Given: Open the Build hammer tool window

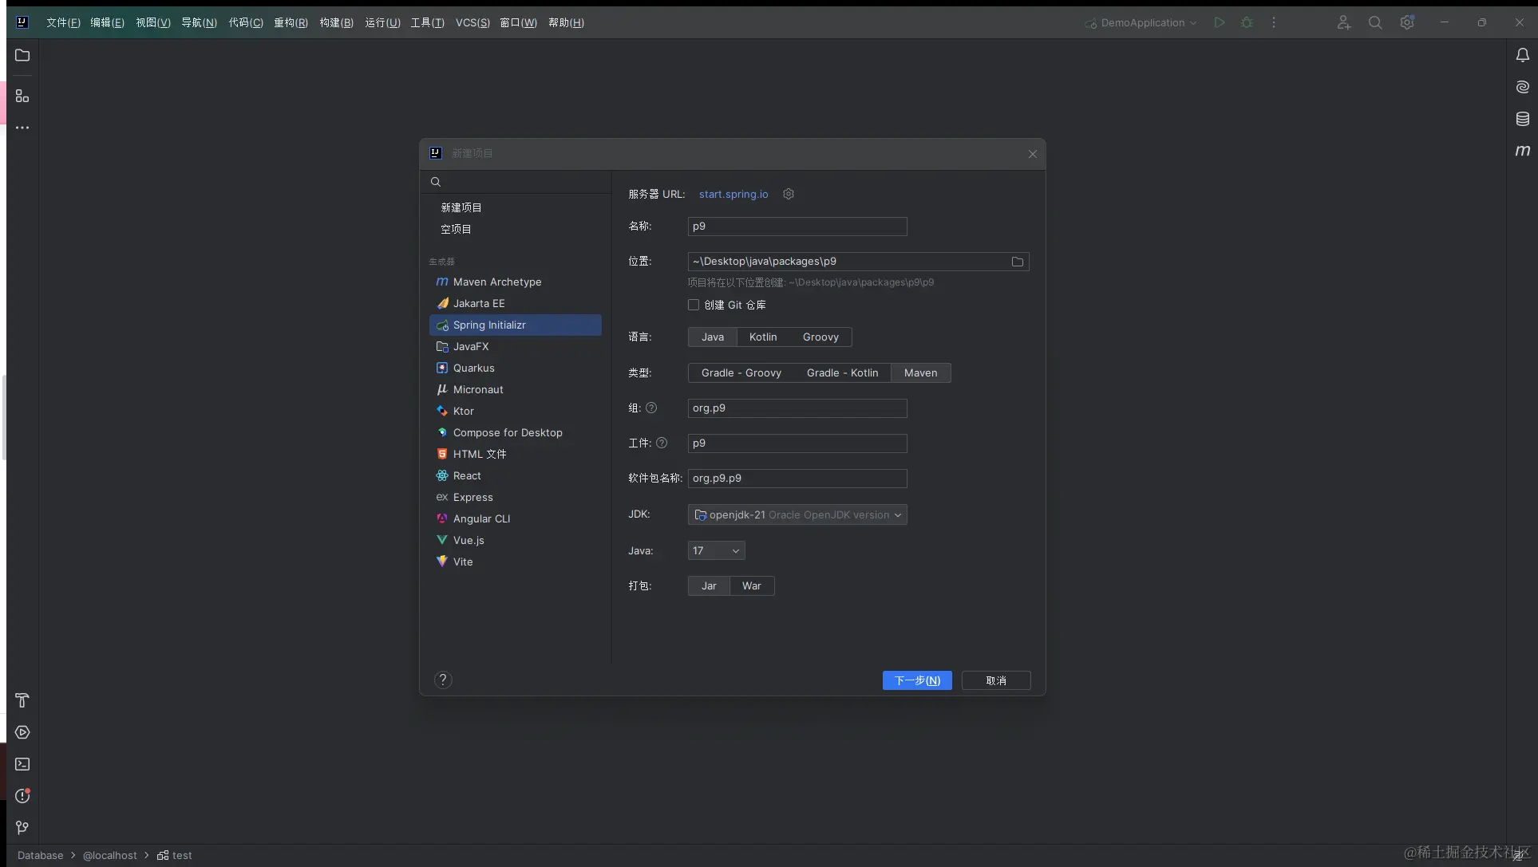Looking at the screenshot, I should click(x=22, y=700).
